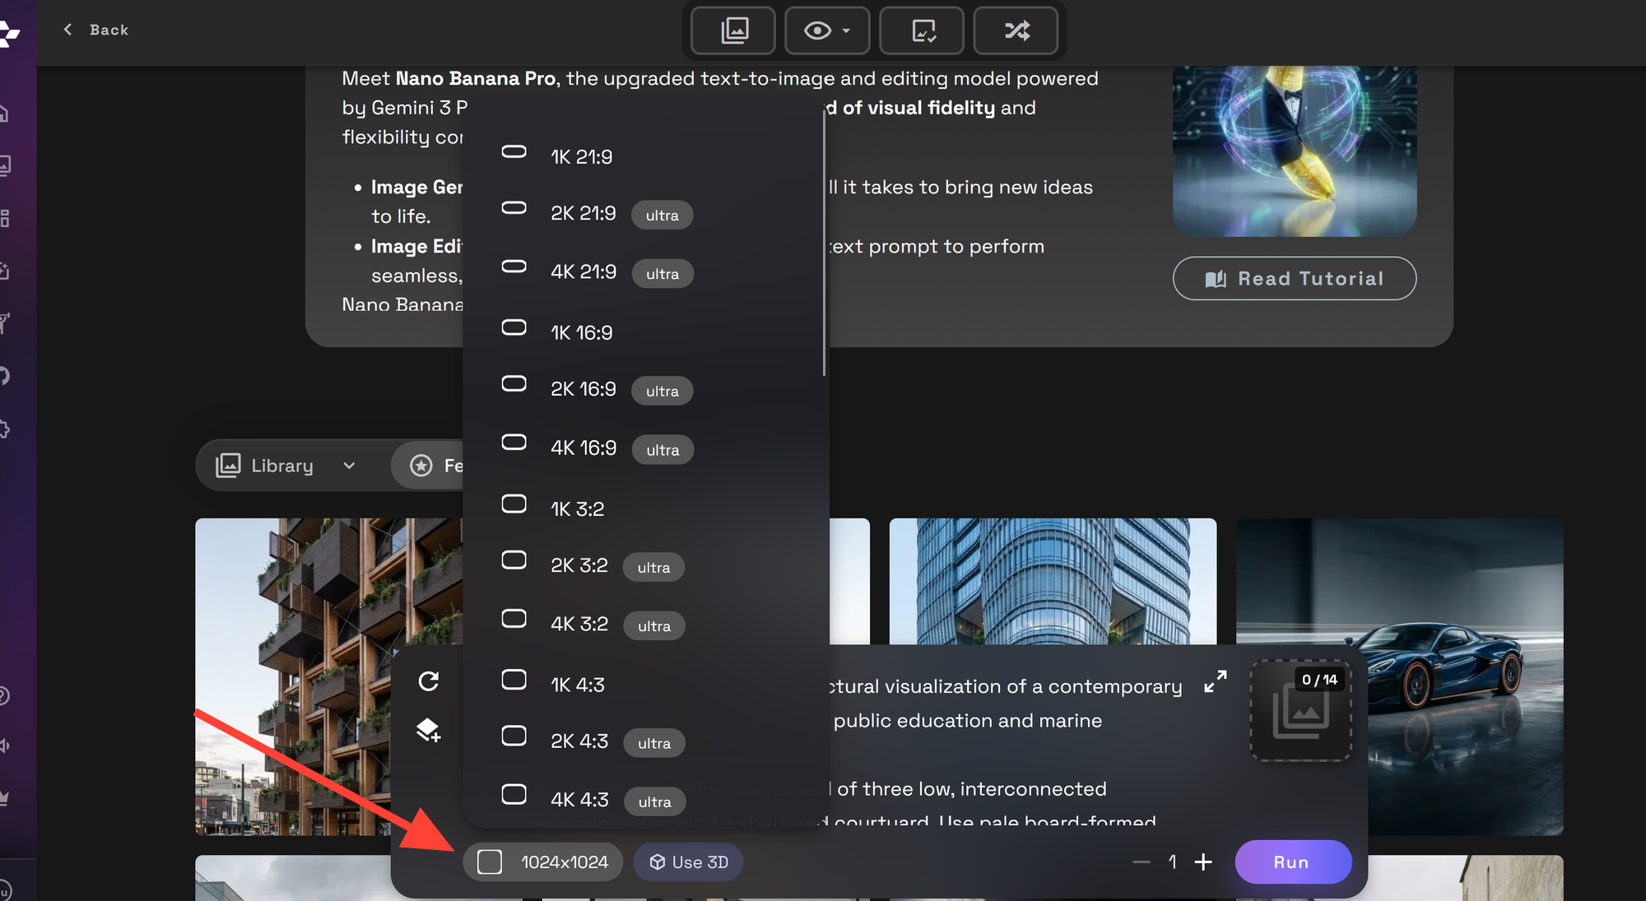Select the 1K 21:9 resolution option

646,156
